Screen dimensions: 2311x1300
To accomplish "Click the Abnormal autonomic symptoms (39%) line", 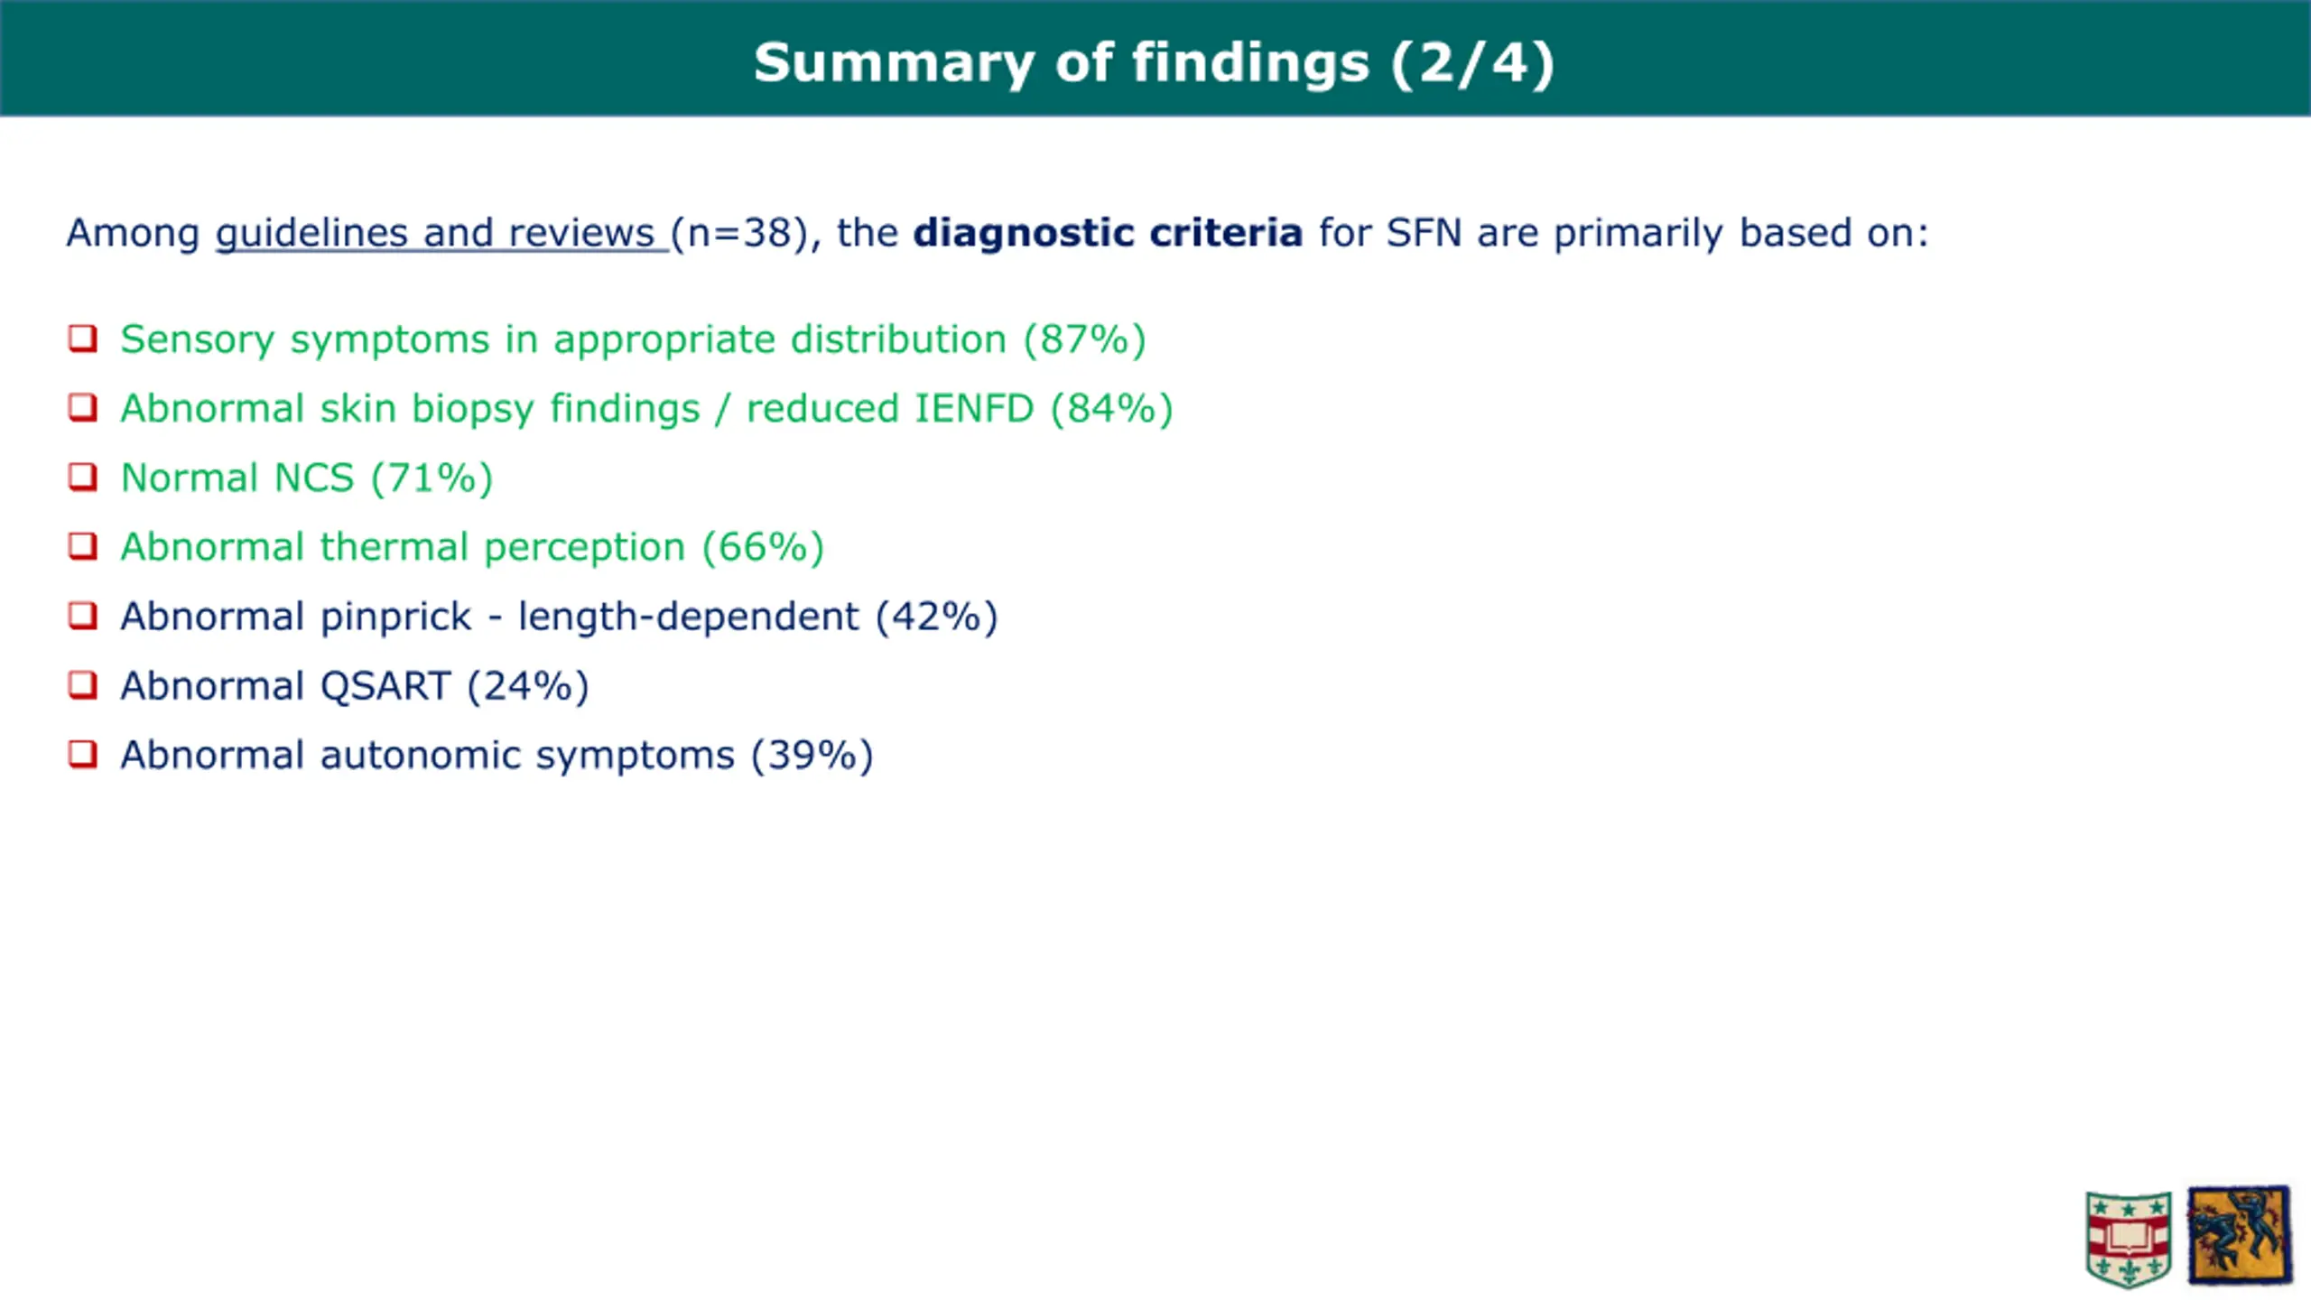I will click(497, 756).
